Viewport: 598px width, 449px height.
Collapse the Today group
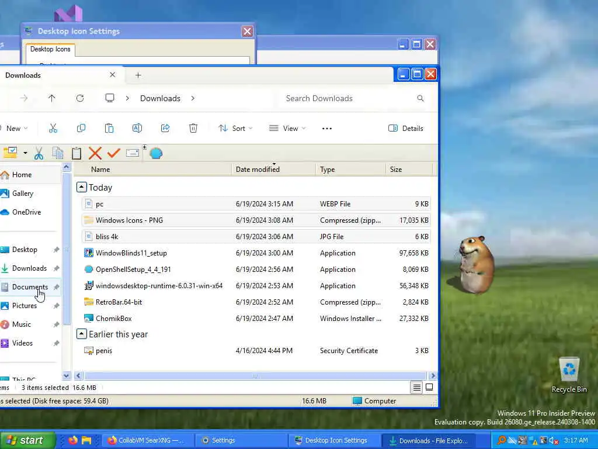pos(81,187)
